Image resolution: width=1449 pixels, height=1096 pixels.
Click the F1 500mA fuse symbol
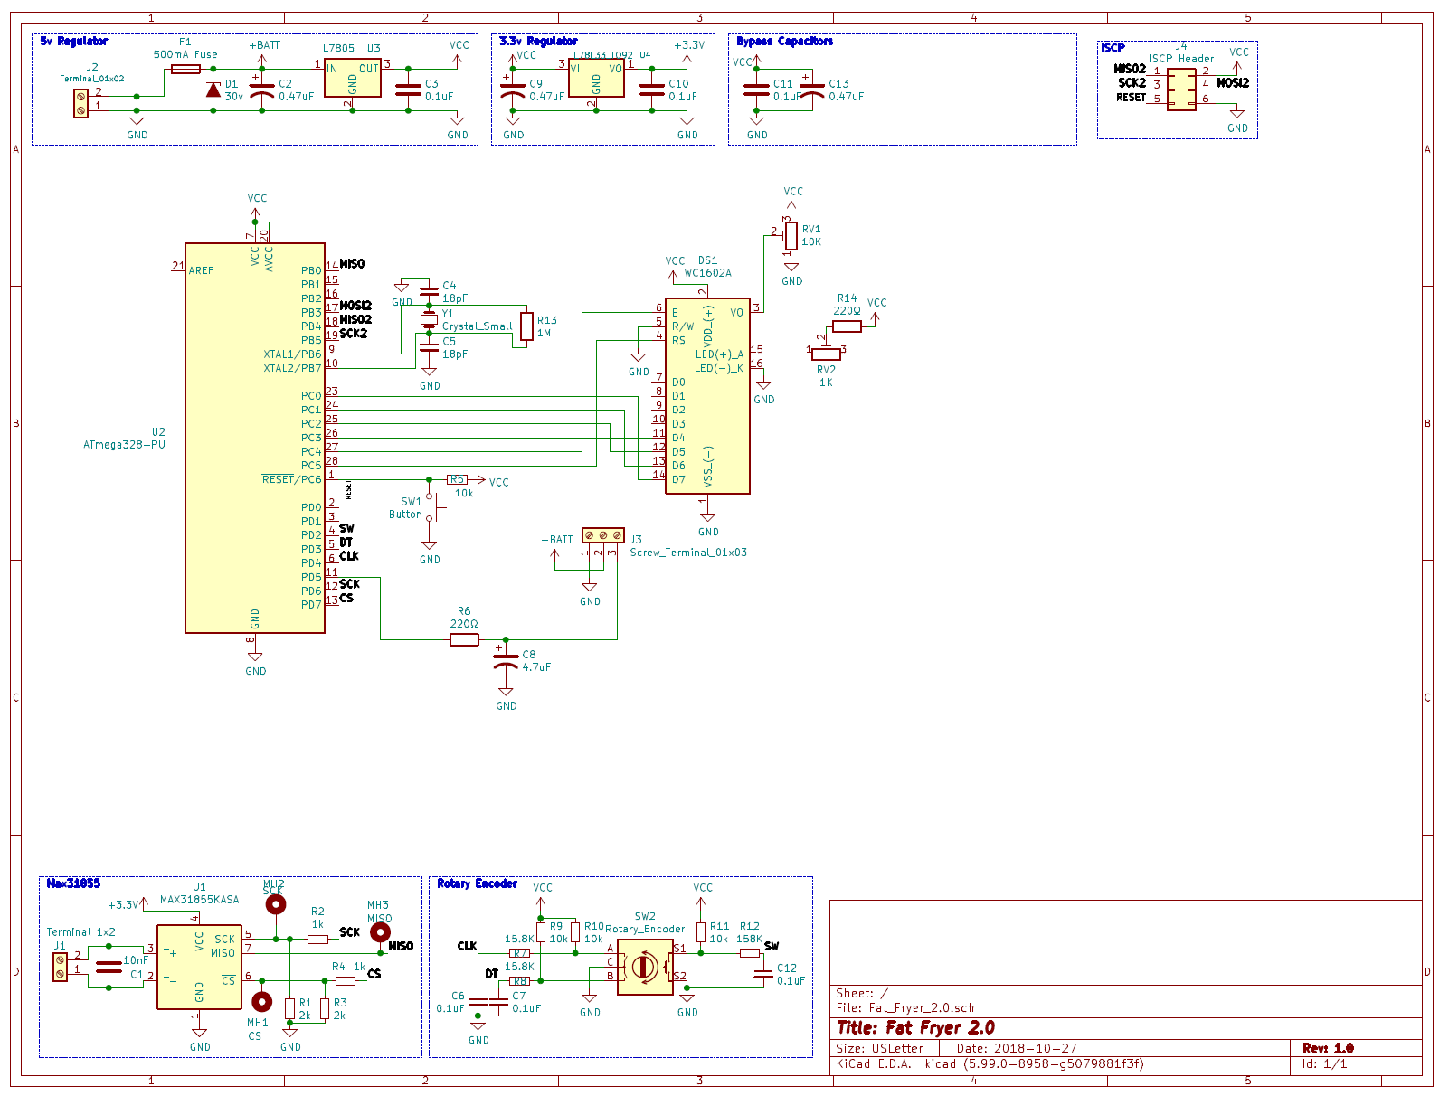point(186,69)
